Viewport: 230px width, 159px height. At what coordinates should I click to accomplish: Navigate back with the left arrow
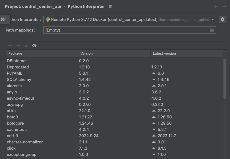216,6
